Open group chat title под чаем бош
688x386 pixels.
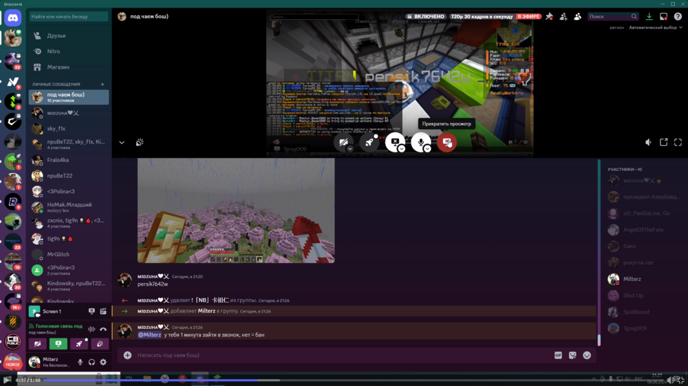[x=149, y=16]
